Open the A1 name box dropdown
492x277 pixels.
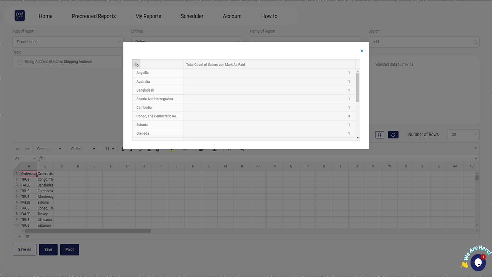pos(33,159)
